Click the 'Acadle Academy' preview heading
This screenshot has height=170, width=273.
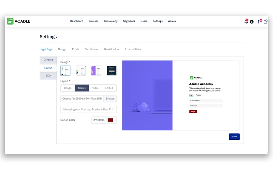click(201, 84)
